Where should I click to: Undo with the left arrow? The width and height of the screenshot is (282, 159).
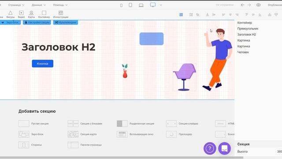coord(243,5)
